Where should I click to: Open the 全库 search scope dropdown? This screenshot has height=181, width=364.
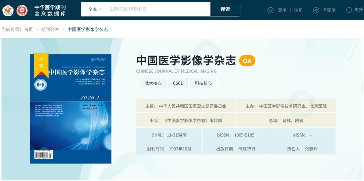coord(95,9)
